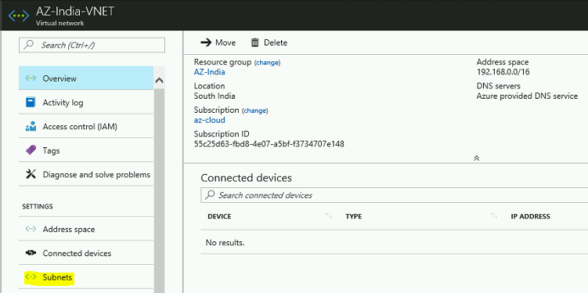Image resolution: width=588 pixels, height=293 pixels.
Task: Click the magnifier icon in the sidebar search
Action: tap(28, 45)
